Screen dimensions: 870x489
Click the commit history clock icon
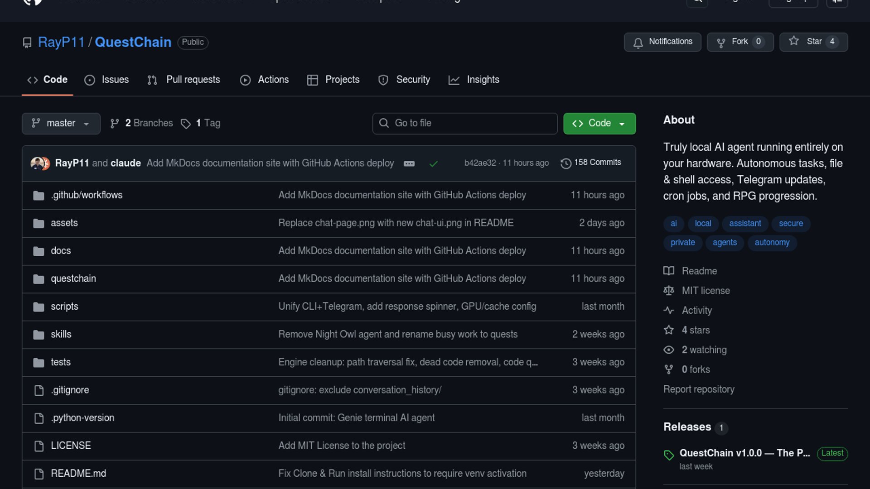pos(565,163)
